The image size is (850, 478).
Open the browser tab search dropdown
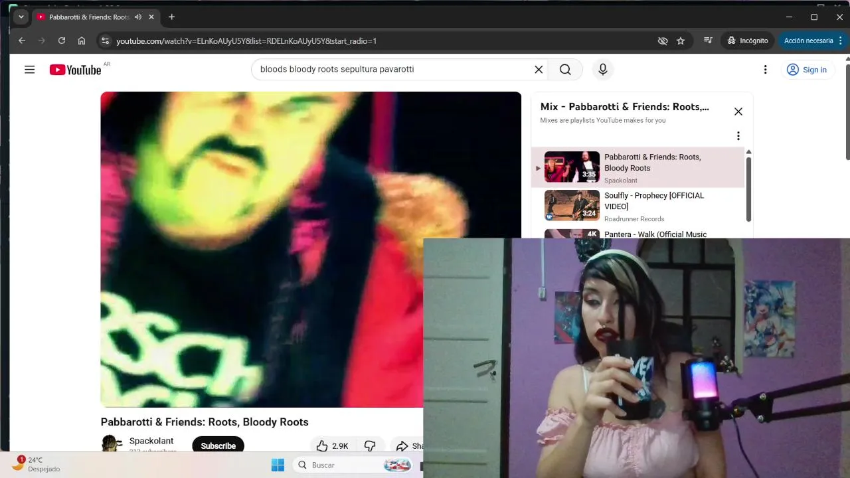(21, 17)
